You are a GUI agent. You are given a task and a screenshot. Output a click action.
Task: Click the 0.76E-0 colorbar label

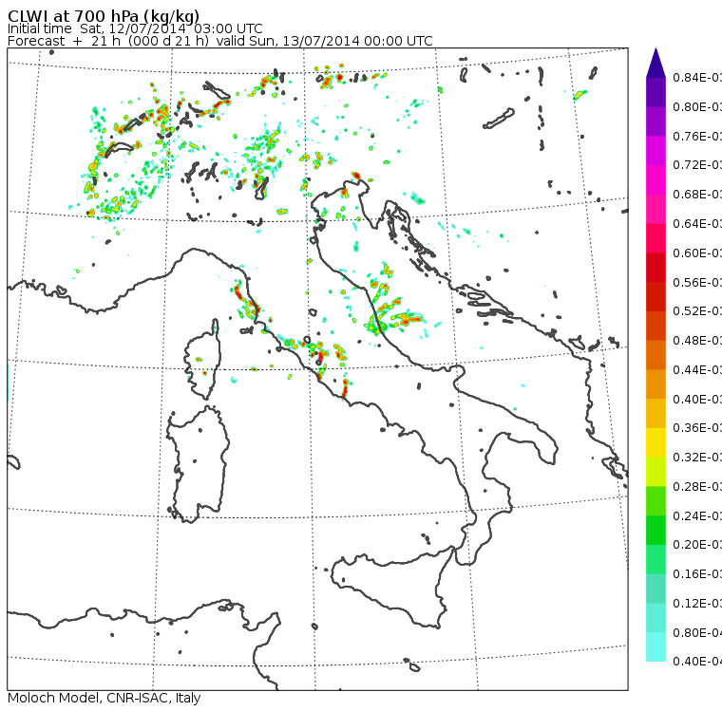pos(697,136)
